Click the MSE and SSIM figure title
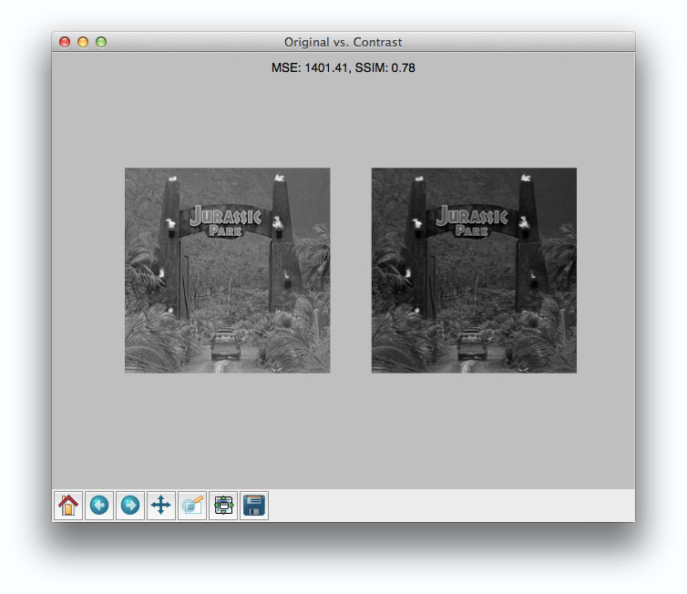The height and width of the screenshot is (594, 687). point(343,68)
